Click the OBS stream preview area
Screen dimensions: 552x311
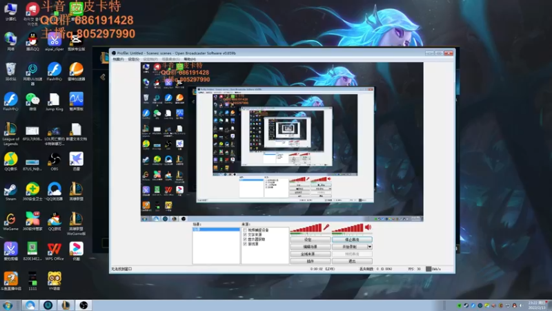(x=282, y=142)
